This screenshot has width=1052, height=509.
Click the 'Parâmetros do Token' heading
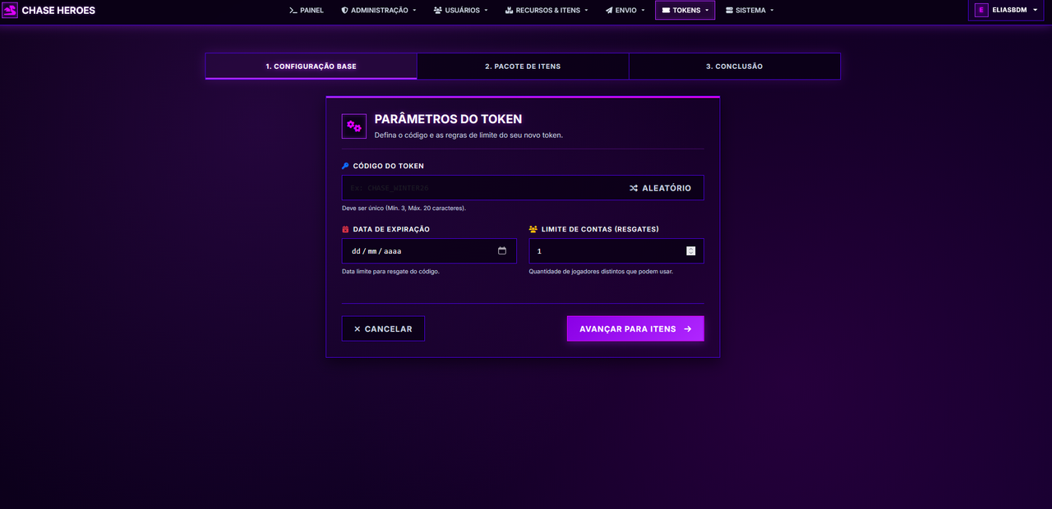point(448,119)
